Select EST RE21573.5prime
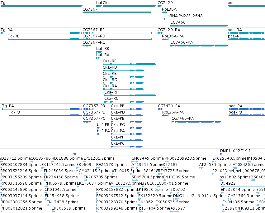 (112, 165)
